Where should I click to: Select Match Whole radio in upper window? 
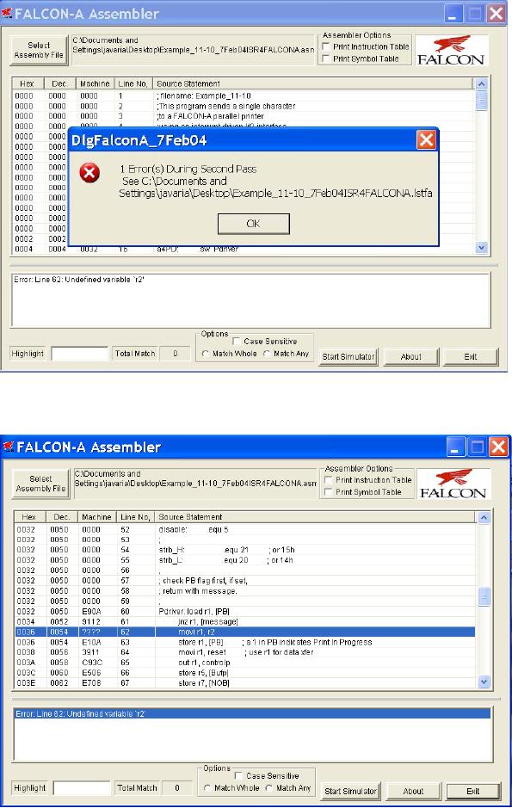(x=206, y=354)
